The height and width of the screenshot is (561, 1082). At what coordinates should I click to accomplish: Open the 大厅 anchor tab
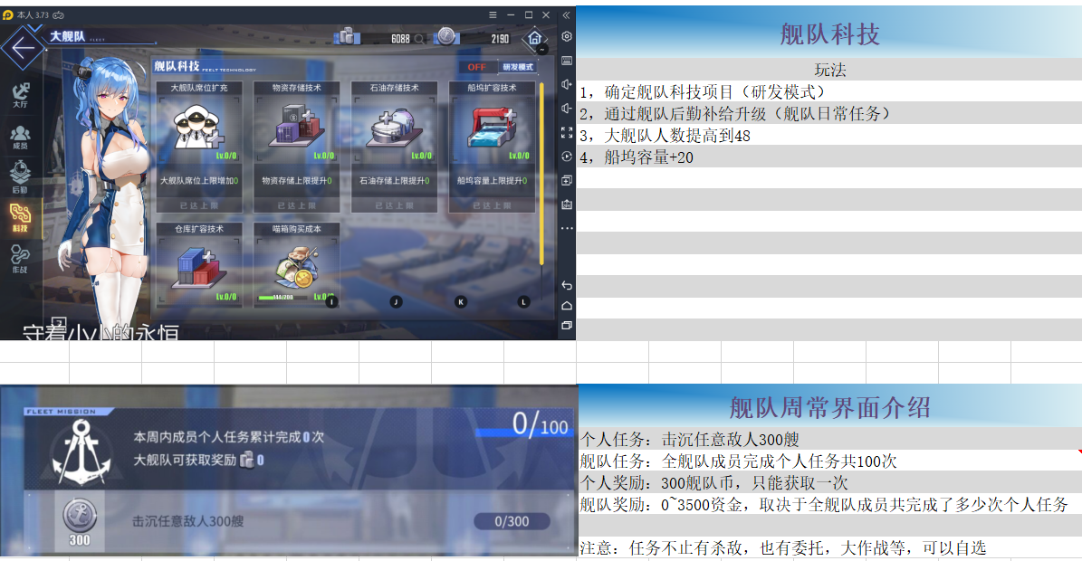20,95
